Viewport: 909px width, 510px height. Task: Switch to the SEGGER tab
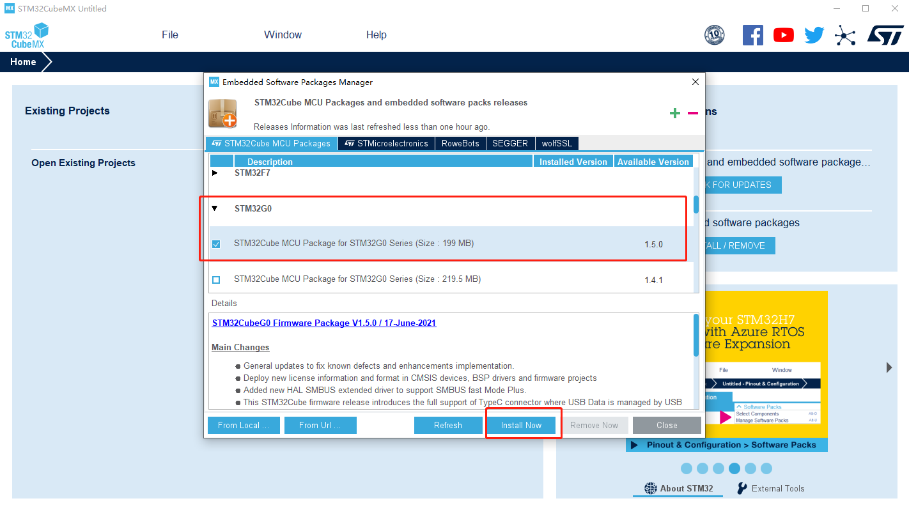click(x=510, y=144)
